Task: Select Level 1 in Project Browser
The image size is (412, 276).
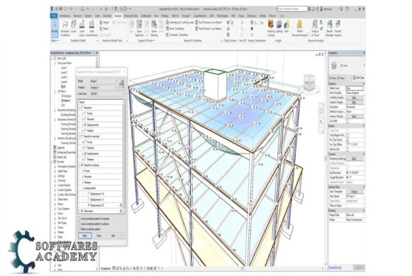Action: pos(64,68)
